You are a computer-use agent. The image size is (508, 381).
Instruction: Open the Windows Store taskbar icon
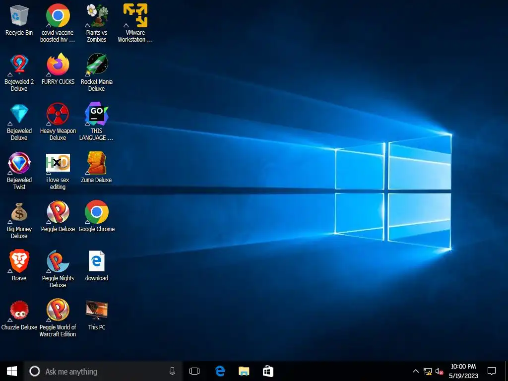[x=268, y=371]
